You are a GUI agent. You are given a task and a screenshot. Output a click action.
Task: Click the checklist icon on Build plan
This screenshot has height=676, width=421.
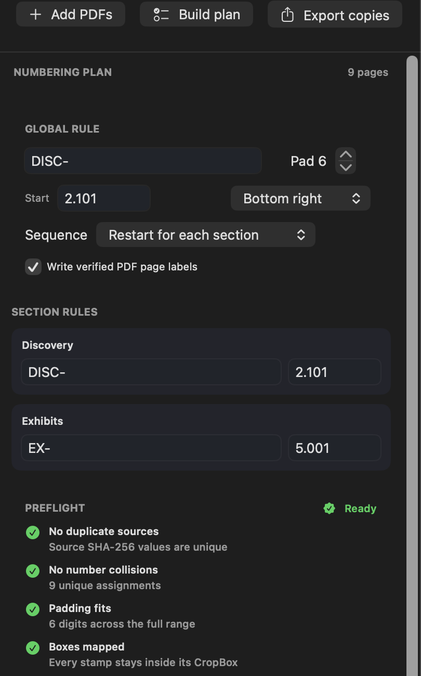click(161, 15)
